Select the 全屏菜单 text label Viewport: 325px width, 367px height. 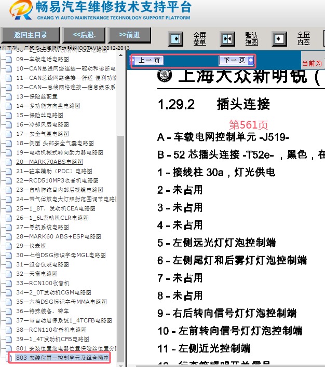tap(199, 39)
